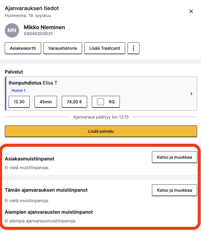
Task: Open the Asiakaskortti customer card
Action: click(23, 48)
